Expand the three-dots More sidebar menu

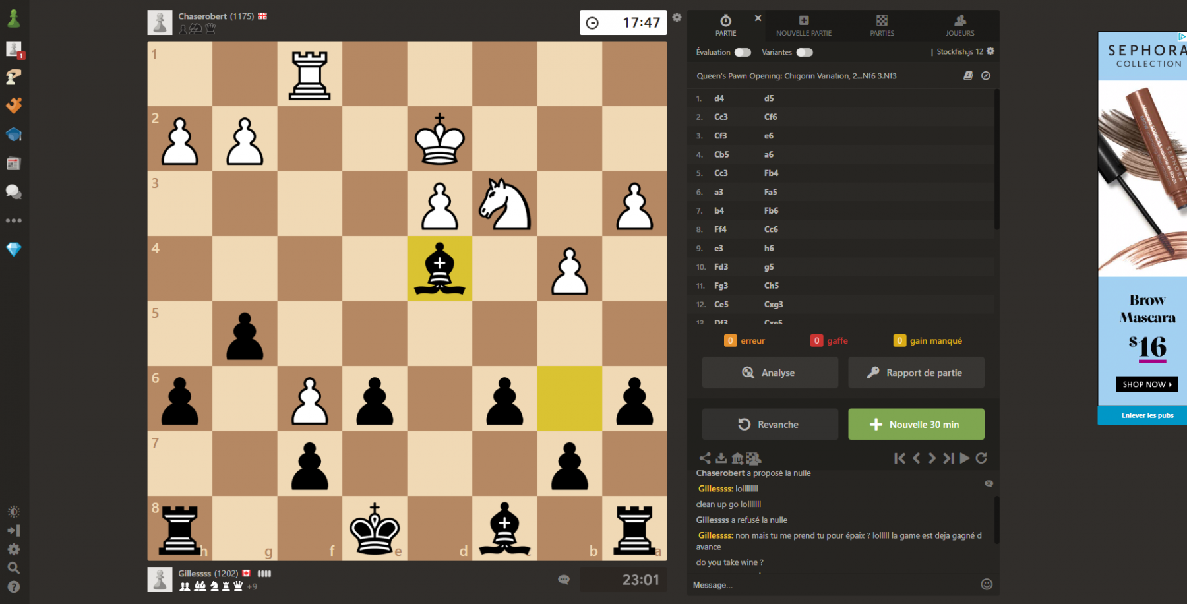[x=14, y=221]
